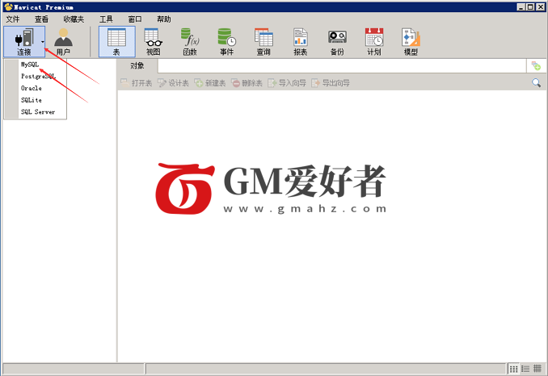Screen dimensions: 548x376
Task: Expand the dropdown arrow beside 连接
Action: point(43,40)
